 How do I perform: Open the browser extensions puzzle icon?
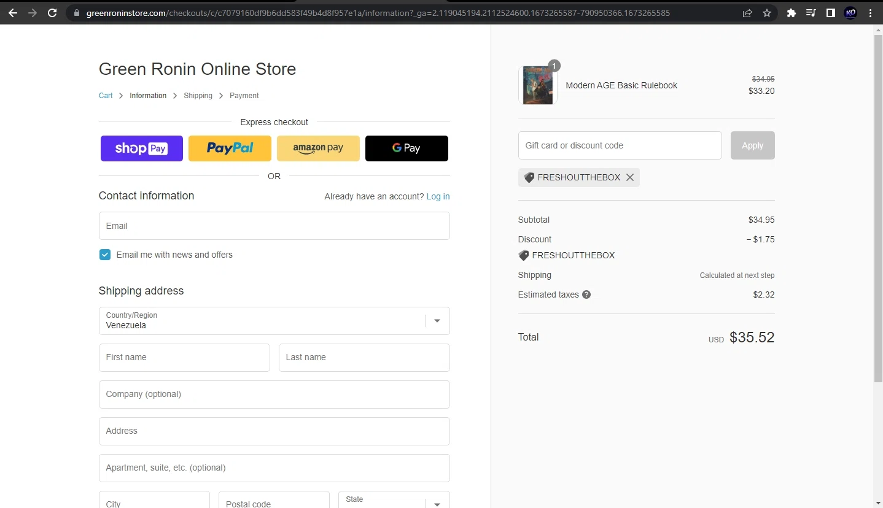[x=792, y=13]
